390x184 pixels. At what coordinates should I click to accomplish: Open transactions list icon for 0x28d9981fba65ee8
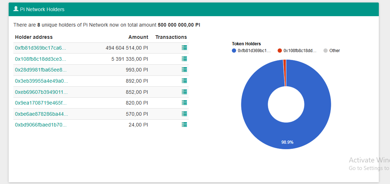click(x=184, y=70)
